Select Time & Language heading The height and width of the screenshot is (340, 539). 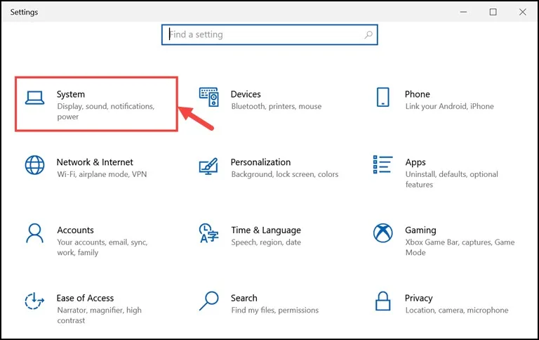click(266, 230)
